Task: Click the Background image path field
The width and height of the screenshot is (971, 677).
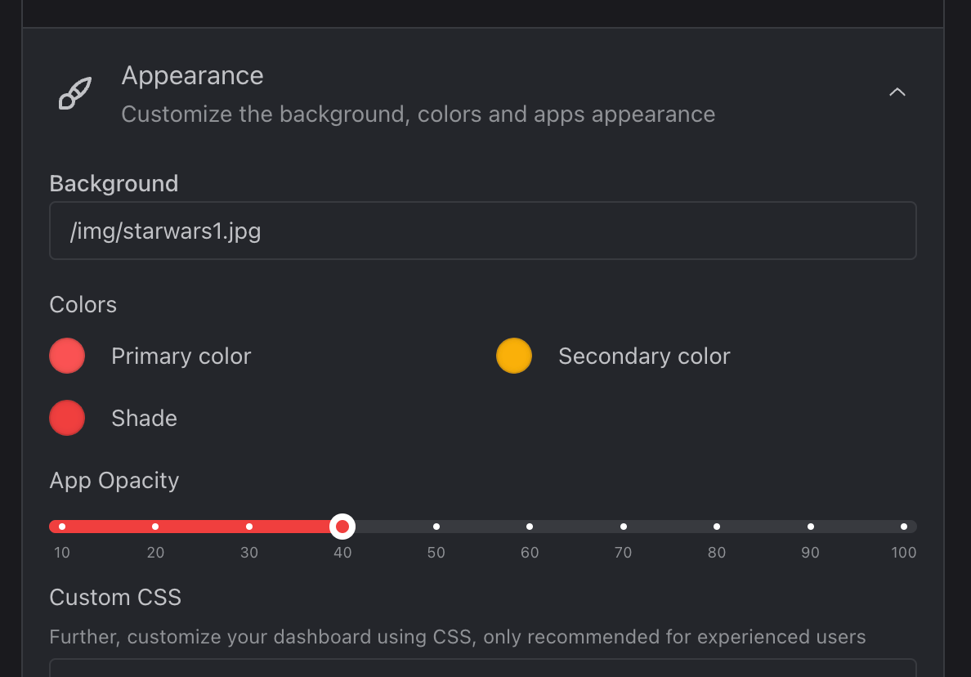Action: coord(482,231)
